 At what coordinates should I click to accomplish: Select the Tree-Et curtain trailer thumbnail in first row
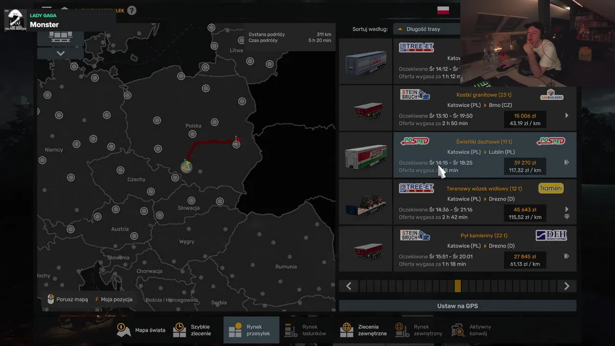366,62
